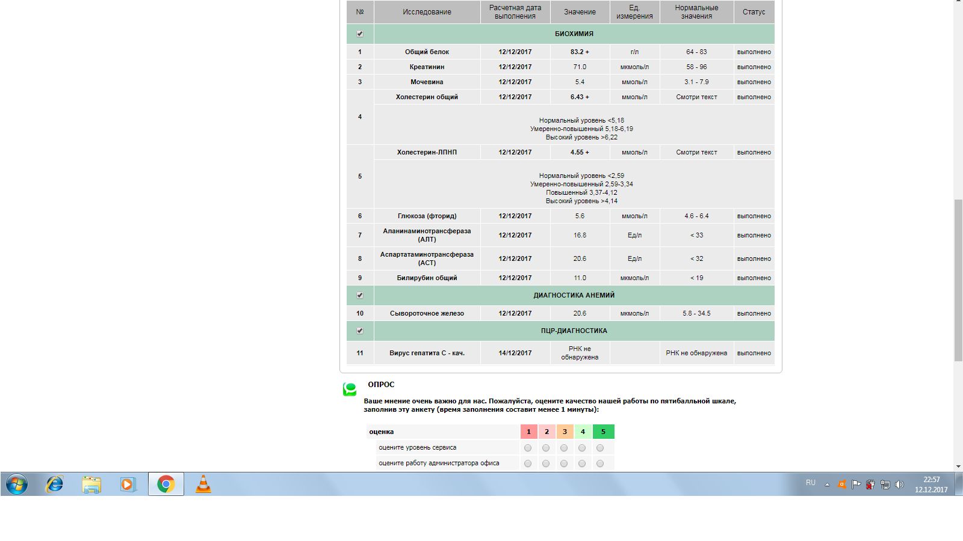
Task: Uncheck the БИОХИМИЯ section checkbox
Action: click(x=360, y=34)
